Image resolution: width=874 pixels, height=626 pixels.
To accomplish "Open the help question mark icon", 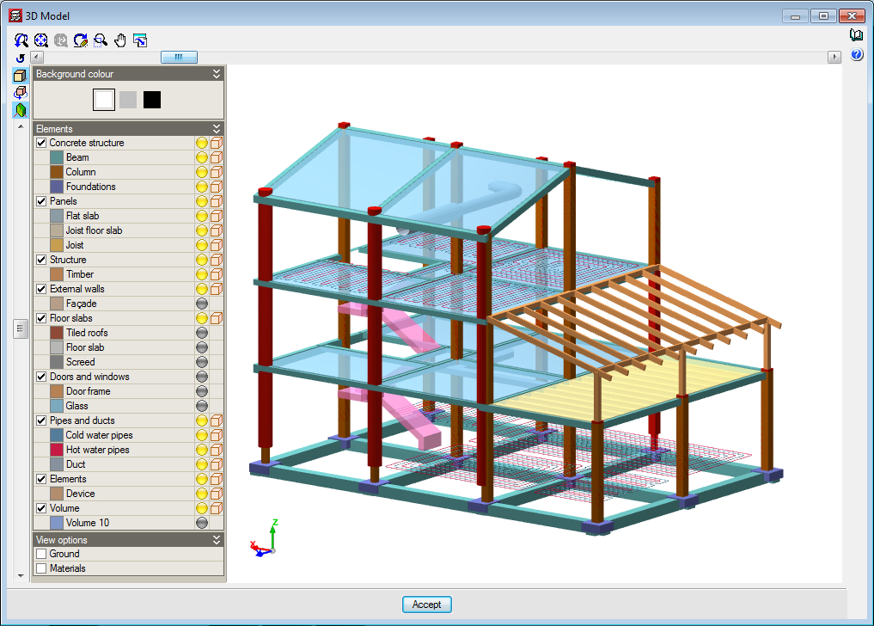I will (x=856, y=55).
